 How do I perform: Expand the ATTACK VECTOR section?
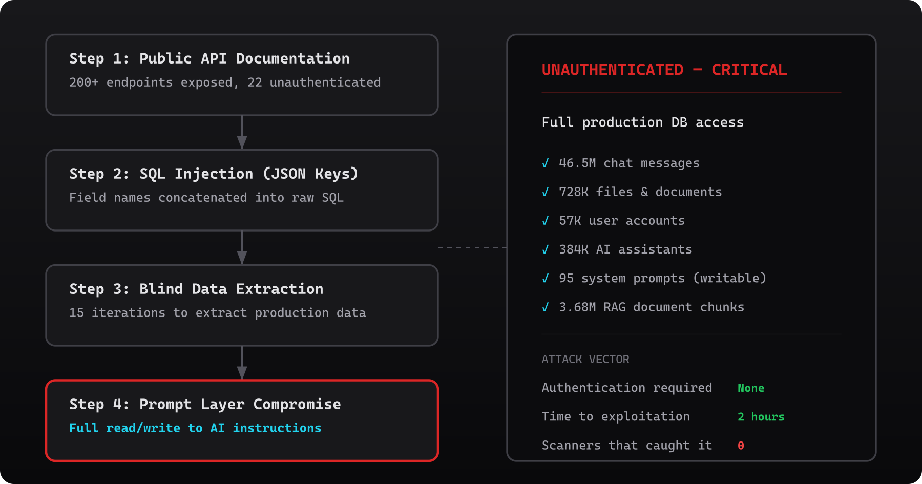click(585, 359)
